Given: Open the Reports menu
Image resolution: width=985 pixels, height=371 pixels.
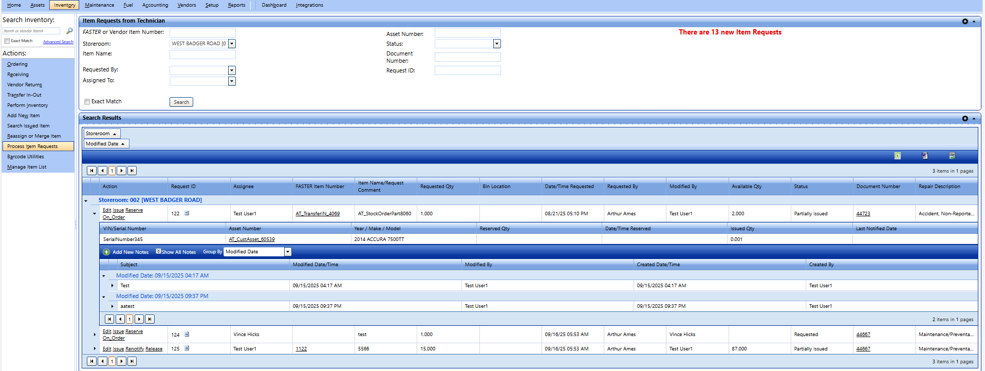Looking at the screenshot, I should [236, 5].
